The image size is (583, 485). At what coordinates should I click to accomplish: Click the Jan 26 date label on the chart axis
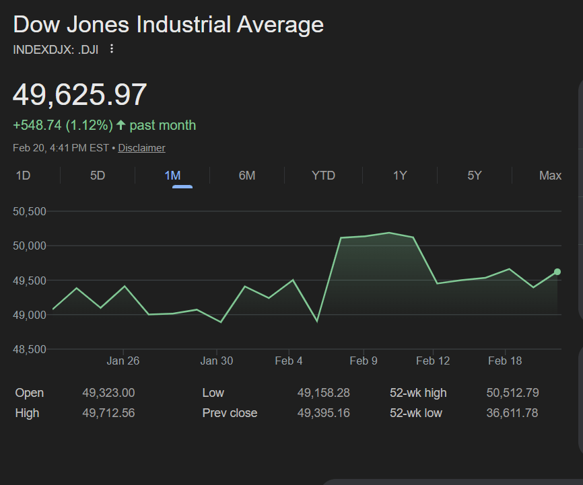(123, 361)
